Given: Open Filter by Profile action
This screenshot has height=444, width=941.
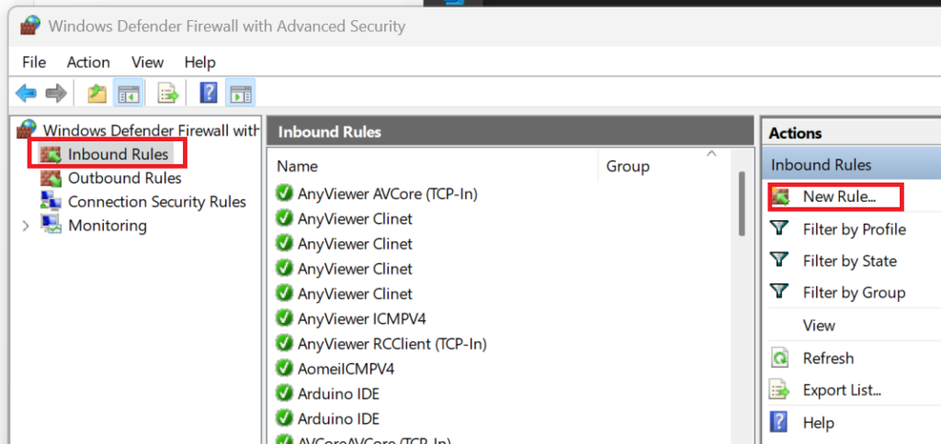Looking at the screenshot, I should (854, 229).
